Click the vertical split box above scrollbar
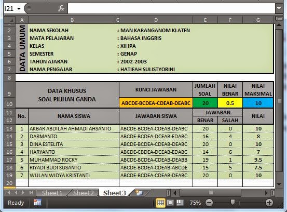Viewport: 287px width, 212px height. coord(279,18)
